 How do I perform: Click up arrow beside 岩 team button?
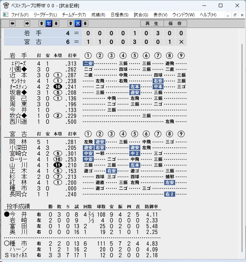(x=41, y=24)
